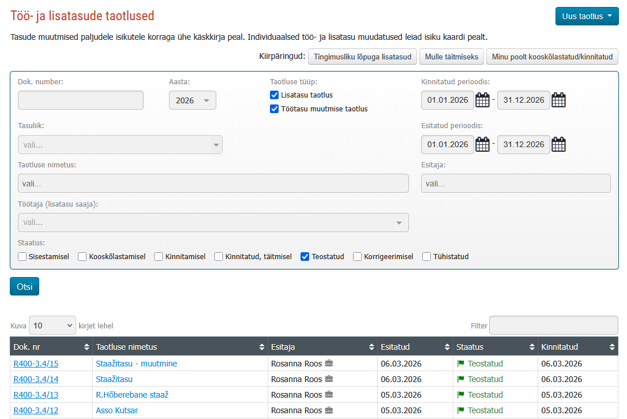
Task: Open calendar for Kinnitatud perioodis start date
Action: click(x=482, y=100)
